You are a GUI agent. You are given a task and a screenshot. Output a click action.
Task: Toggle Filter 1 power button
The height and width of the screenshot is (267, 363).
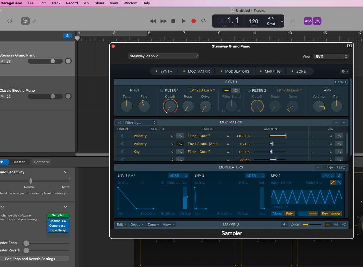point(162,90)
